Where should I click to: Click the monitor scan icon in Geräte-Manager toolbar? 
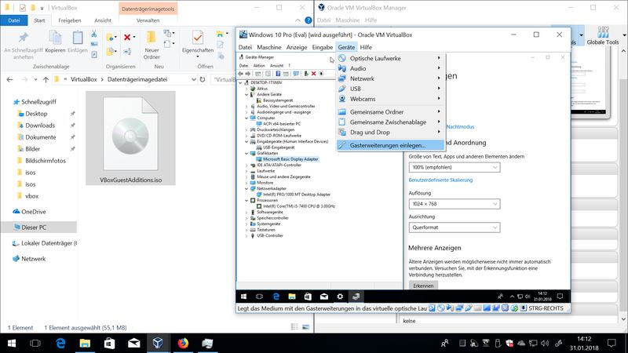click(296, 74)
